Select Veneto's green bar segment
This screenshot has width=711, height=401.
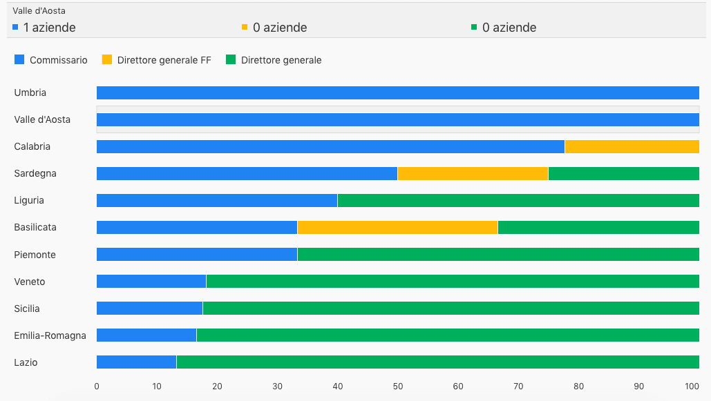453,281
